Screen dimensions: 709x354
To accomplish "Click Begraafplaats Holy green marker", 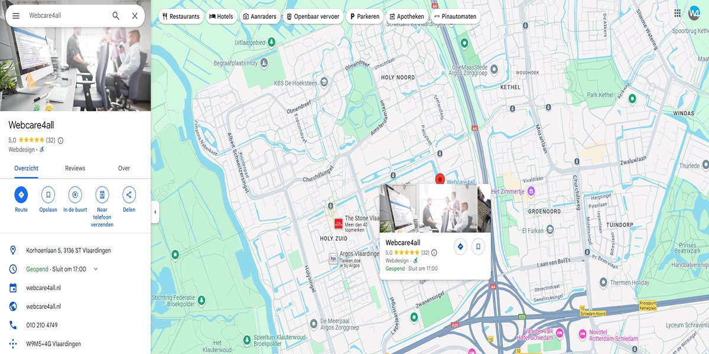I will click(x=265, y=63).
